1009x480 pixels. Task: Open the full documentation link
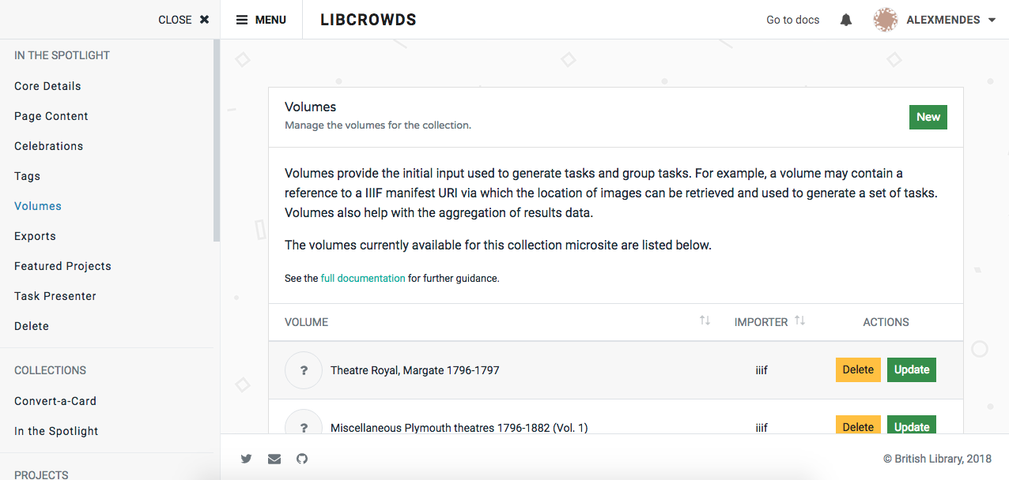point(362,278)
